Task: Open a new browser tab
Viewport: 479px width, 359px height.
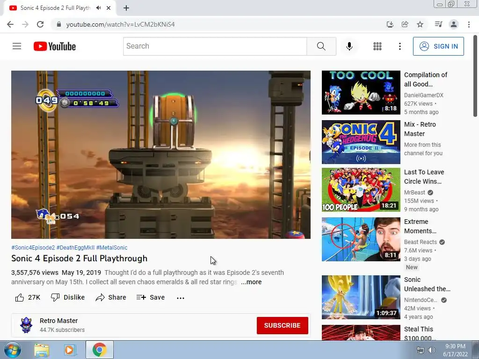Action: 126,8
